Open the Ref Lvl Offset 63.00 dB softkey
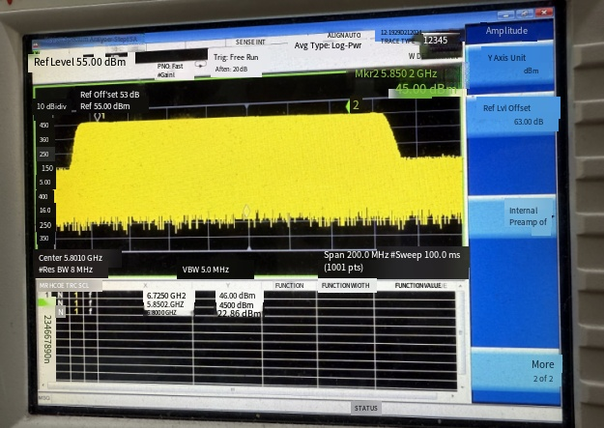The height and width of the screenshot is (428, 604). [512, 114]
